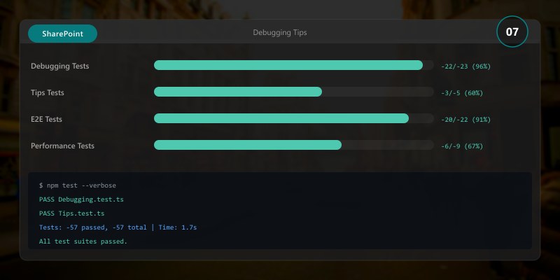Click the 'PASS Tips.test.ts' terminal line

tap(72, 213)
